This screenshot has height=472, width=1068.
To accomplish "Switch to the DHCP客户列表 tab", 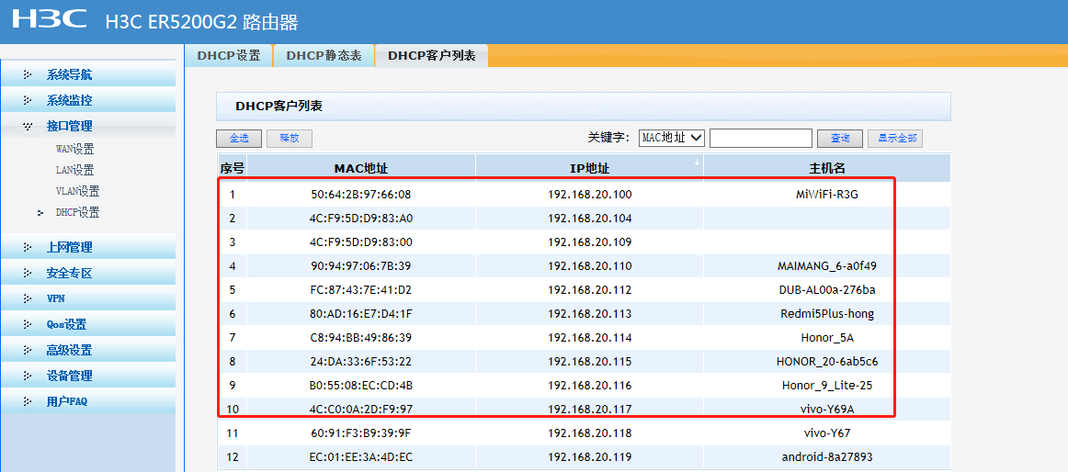I will coord(432,56).
